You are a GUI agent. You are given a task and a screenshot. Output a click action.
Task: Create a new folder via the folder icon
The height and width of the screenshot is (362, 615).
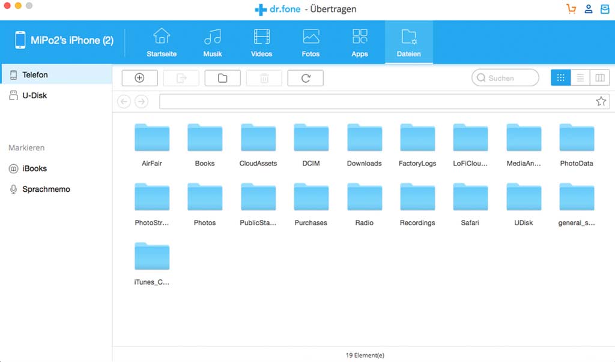click(x=222, y=77)
